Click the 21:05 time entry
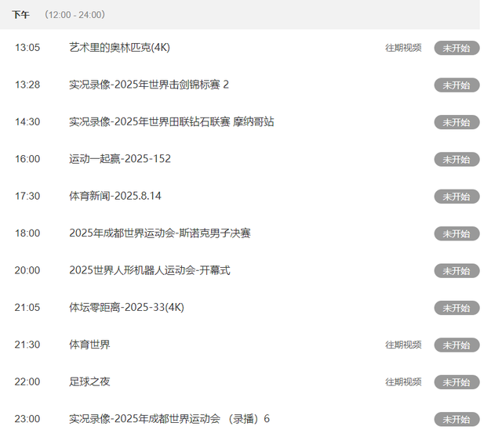This screenshot has height=448, width=502. coord(27,307)
